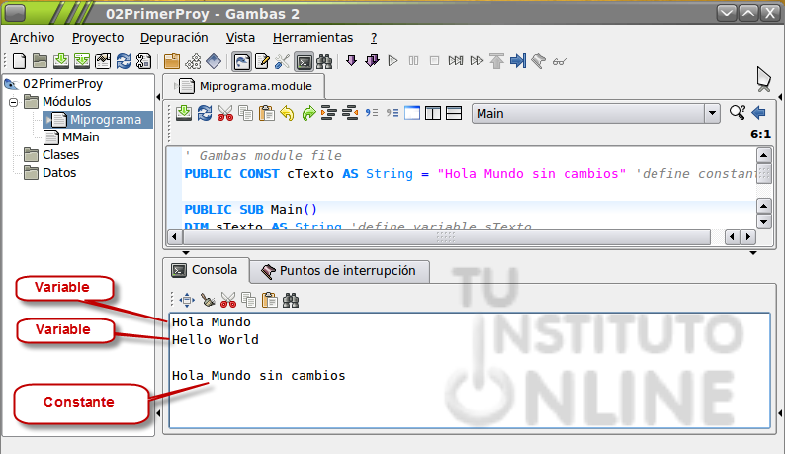Paste using the console toolbar clipboard icon
This screenshot has width=785, height=454.
tap(270, 300)
